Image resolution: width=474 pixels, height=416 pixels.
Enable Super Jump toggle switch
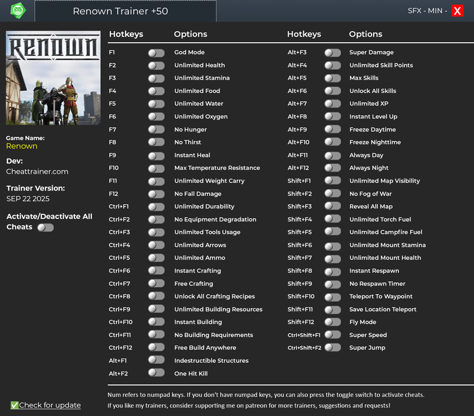[333, 347]
